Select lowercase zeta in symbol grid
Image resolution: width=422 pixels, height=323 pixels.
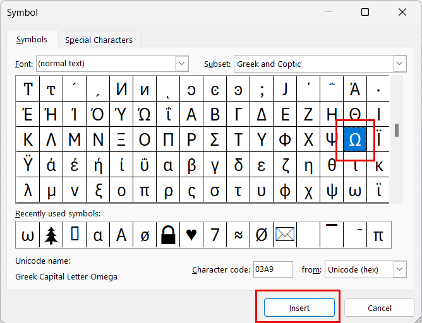(285, 165)
